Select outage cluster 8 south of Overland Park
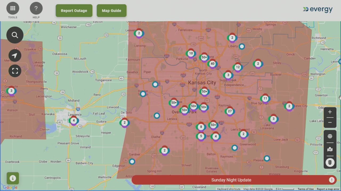Image resolution: width=341 pixels, height=191 pixels. 201,127
